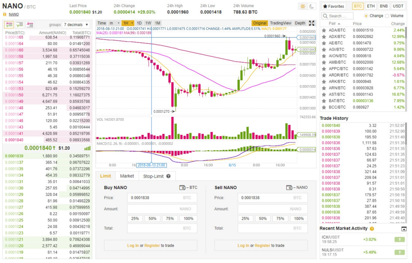Choose 100% amount in Sell NANO
Viewport: 412px width, 263px height.
click(x=299, y=219)
